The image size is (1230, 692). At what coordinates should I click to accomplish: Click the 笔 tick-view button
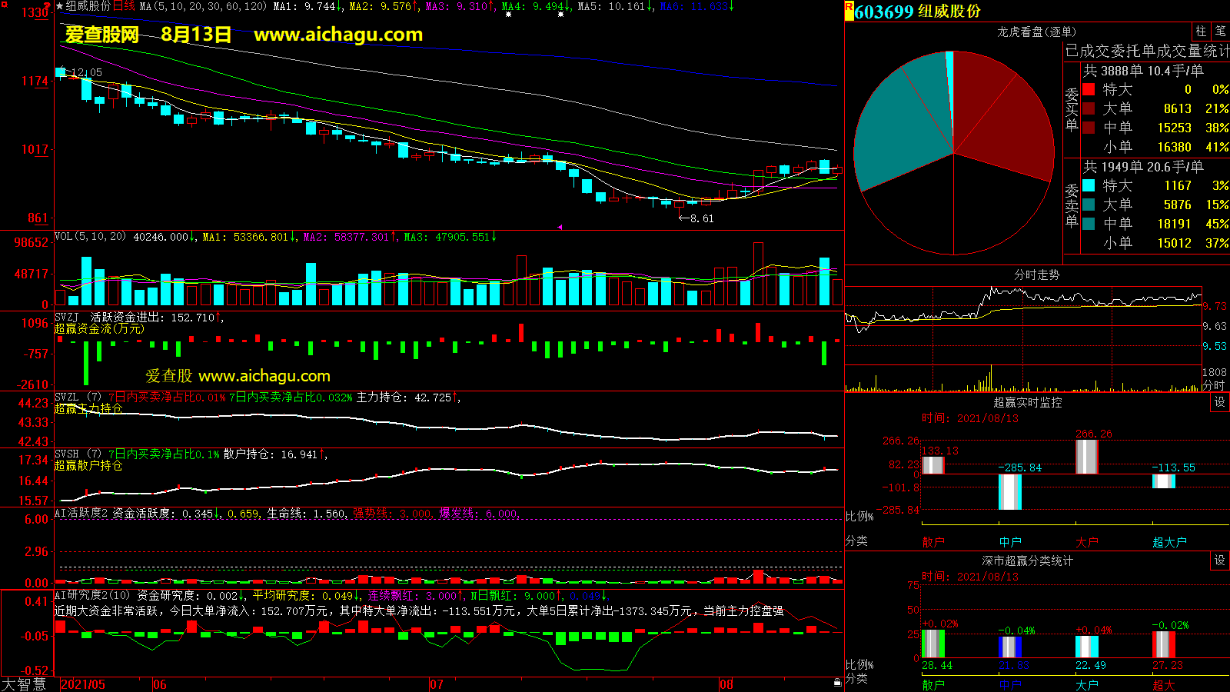click(1220, 32)
